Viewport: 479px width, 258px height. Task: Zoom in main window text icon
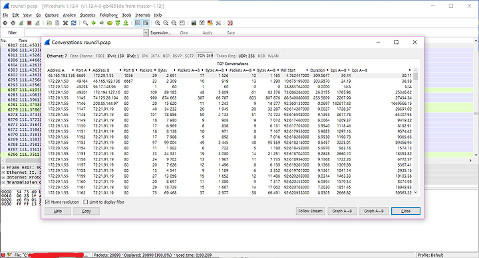click(158, 23)
